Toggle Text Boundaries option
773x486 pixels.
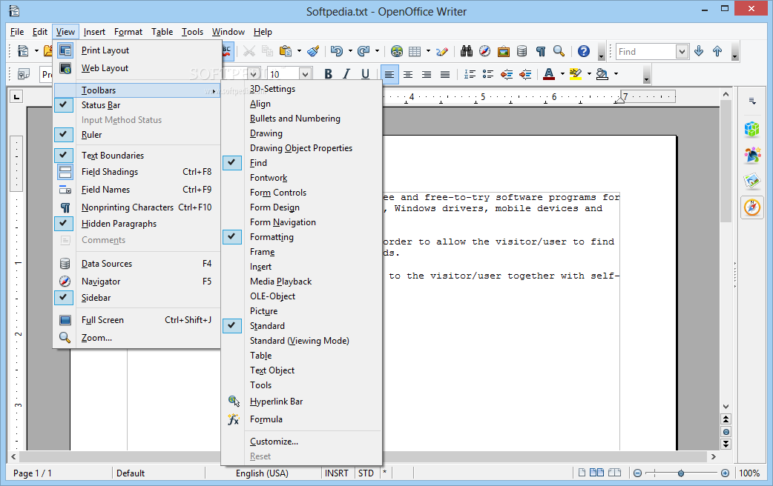136,155
